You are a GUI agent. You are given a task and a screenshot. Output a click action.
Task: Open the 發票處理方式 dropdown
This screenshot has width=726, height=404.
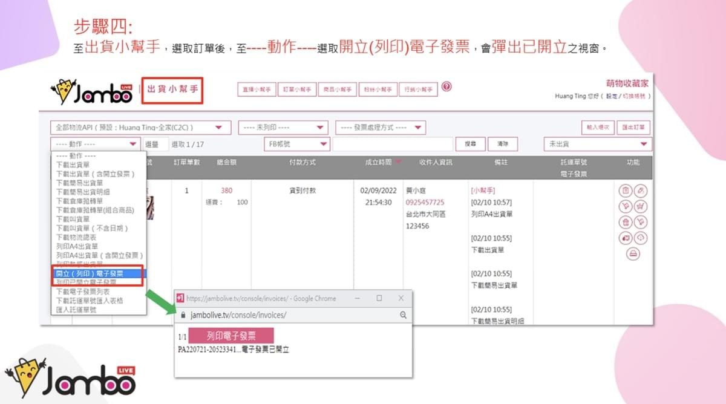click(381, 128)
